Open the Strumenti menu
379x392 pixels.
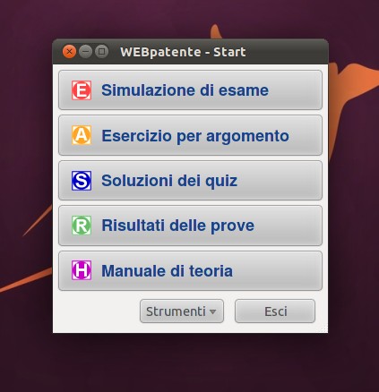(182, 311)
